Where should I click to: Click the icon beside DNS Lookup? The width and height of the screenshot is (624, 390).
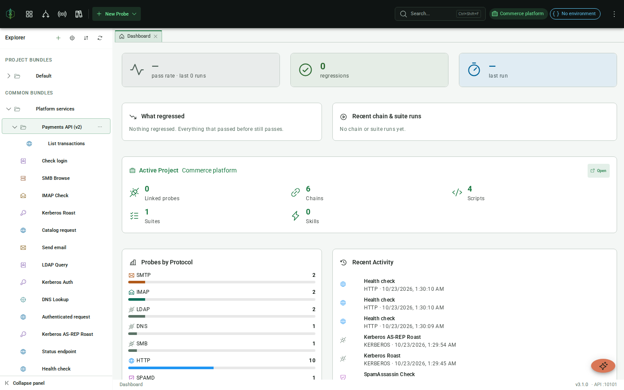(23, 299)
